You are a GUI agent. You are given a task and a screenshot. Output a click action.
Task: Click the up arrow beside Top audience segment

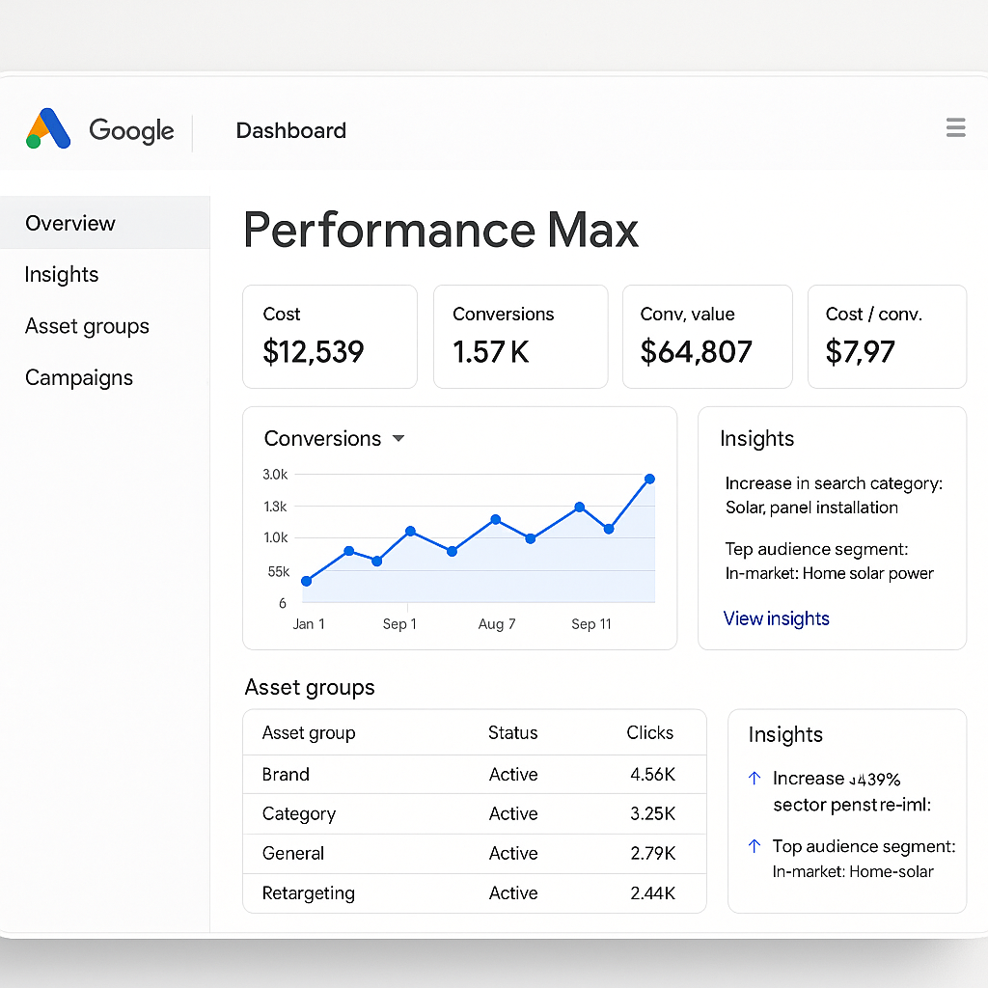coord(753,846)
